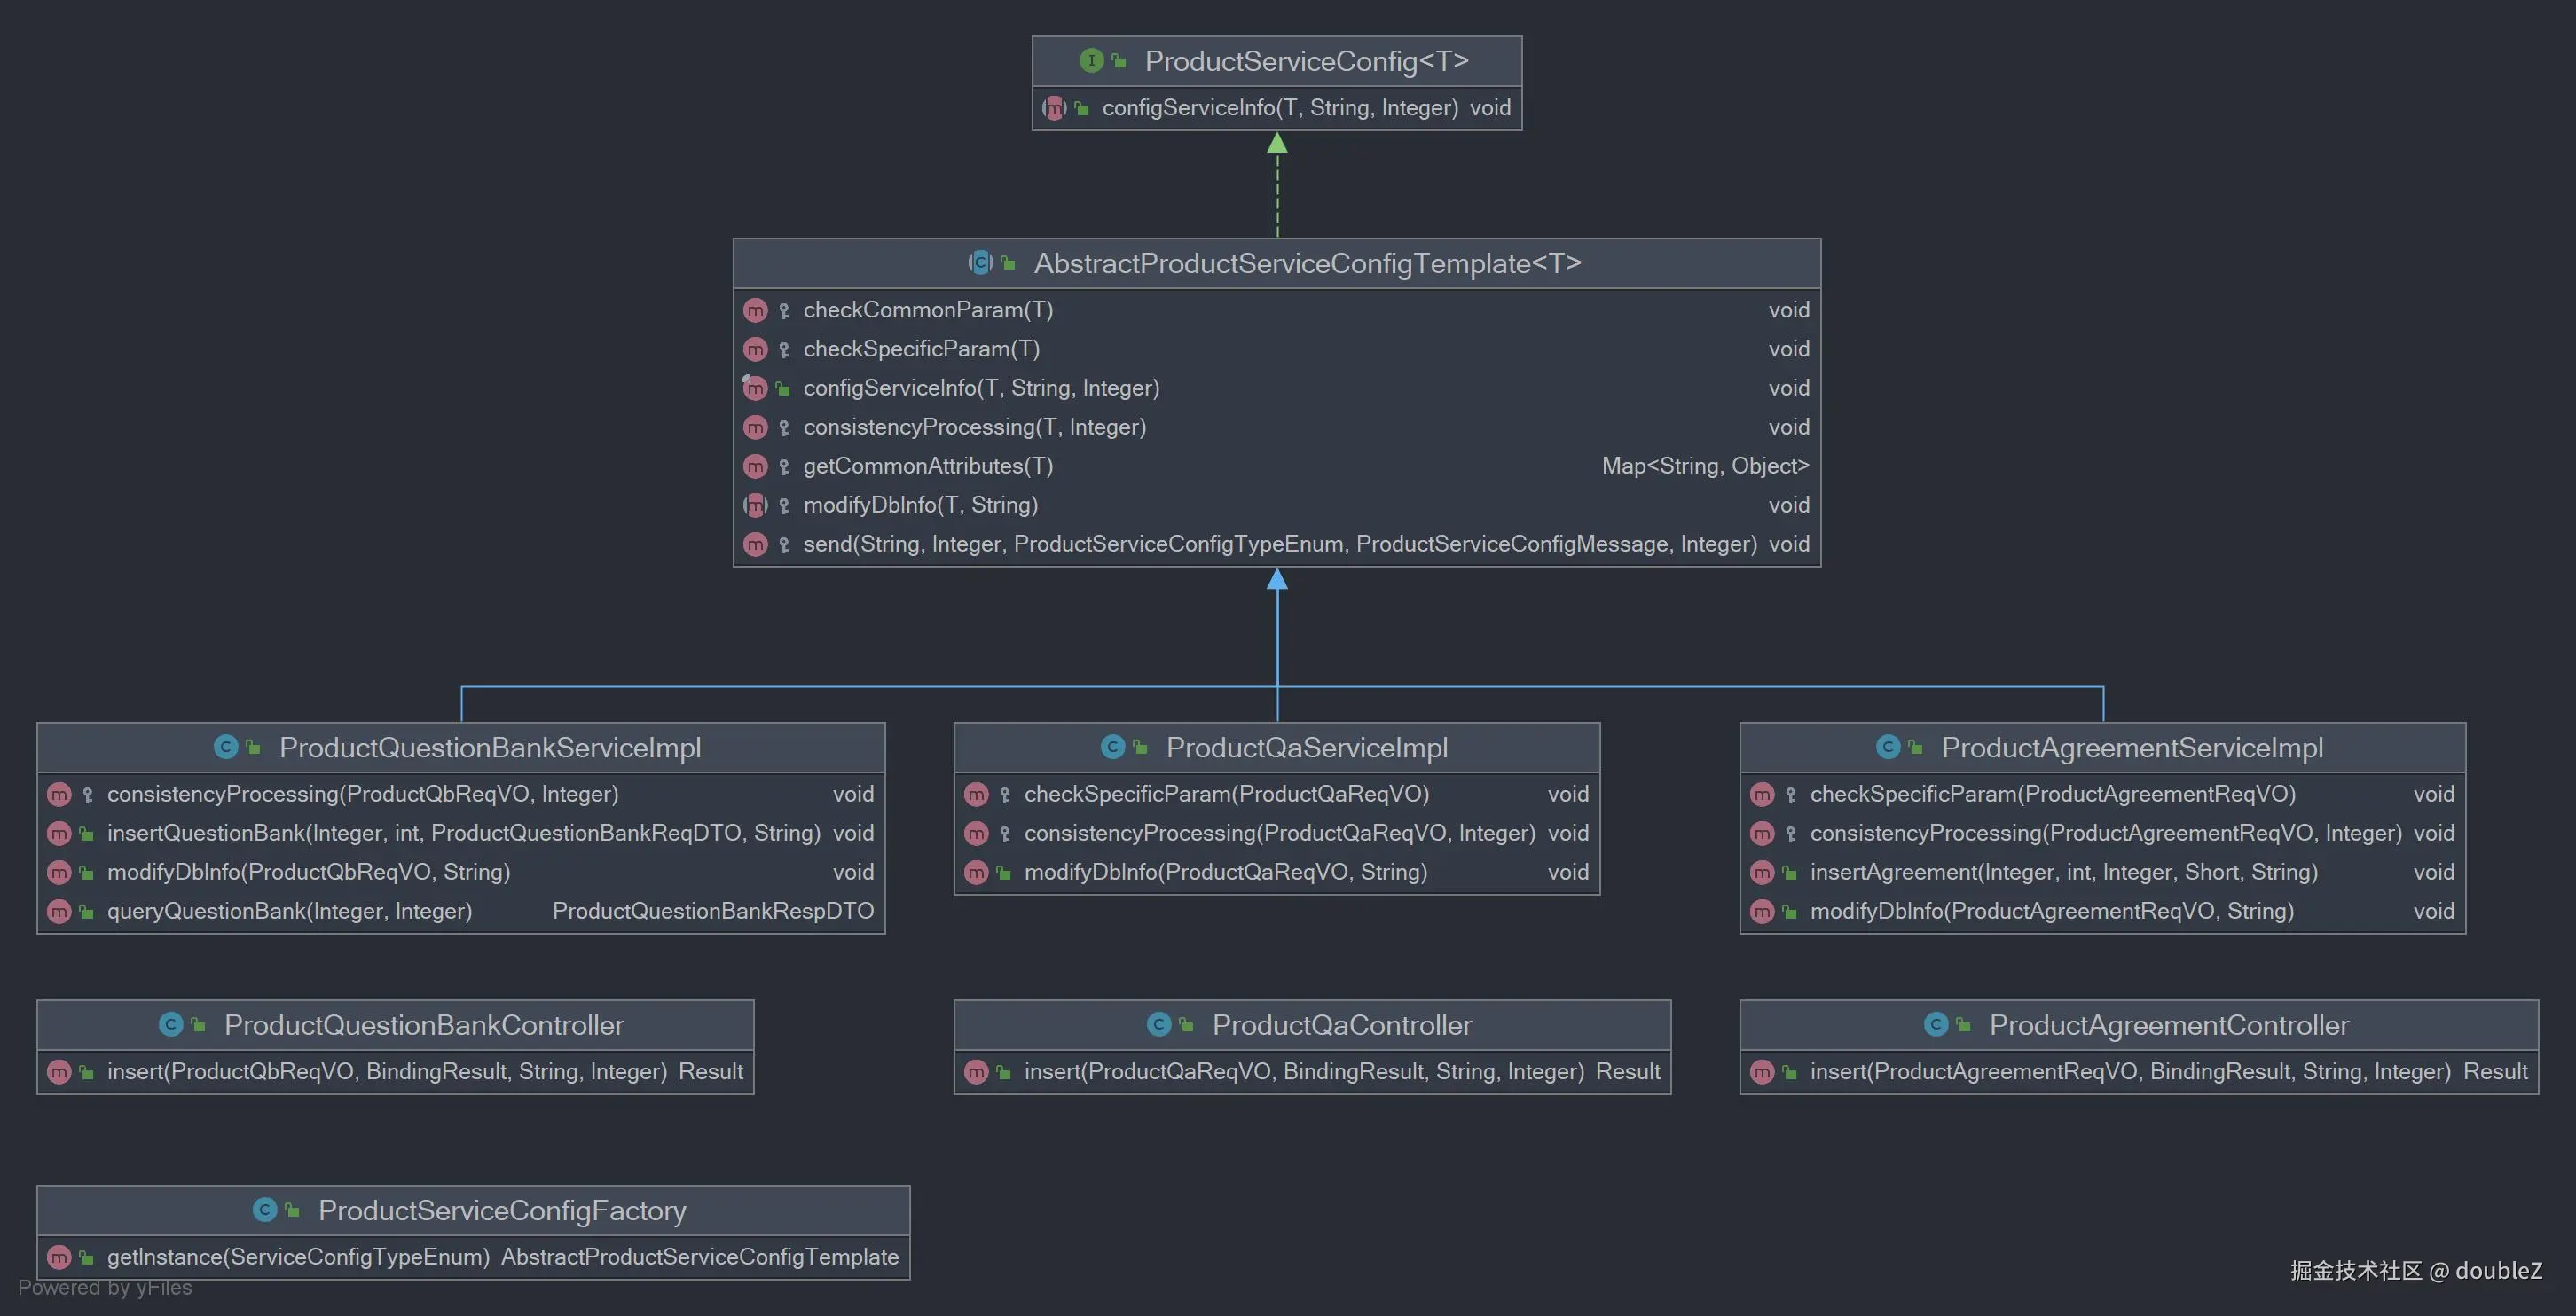This screenshot has width=2576, height=1316.
Task: Click the abstract method icon beside modifyDbInfo(T, String)
Action: tap(756, 505)
